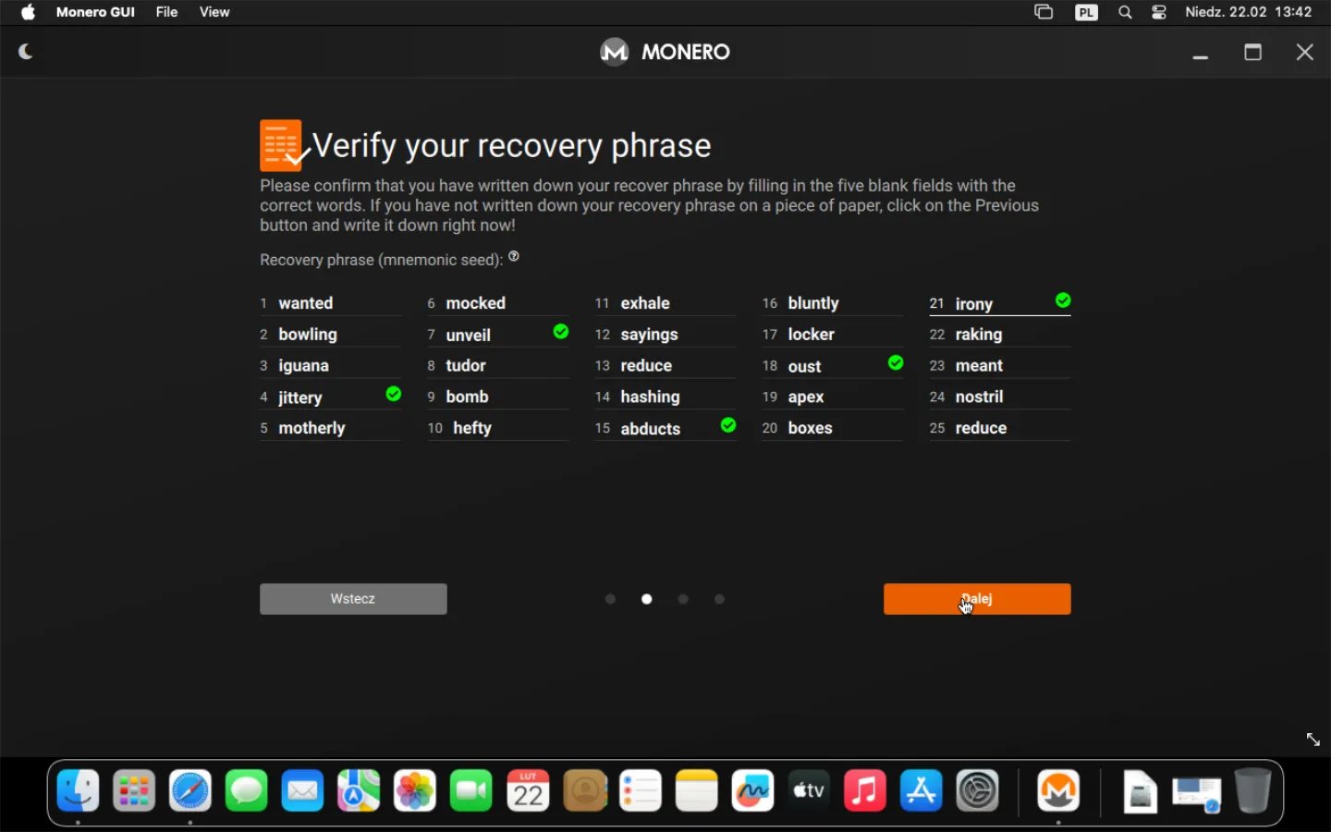Viewport: 1331px width, 832px height.
Task: Click seed word 20 boxes
Action: (x=810, y=428)
